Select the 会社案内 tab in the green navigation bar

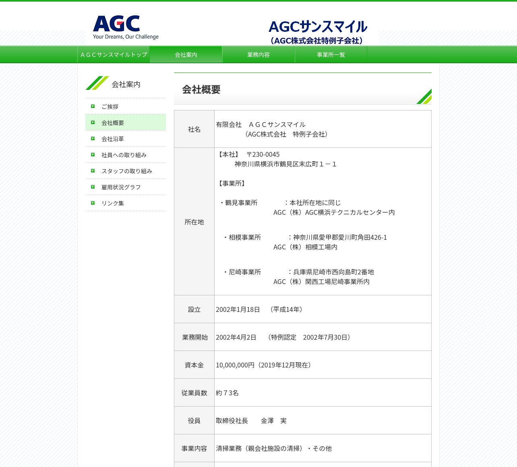coord(186,54)
